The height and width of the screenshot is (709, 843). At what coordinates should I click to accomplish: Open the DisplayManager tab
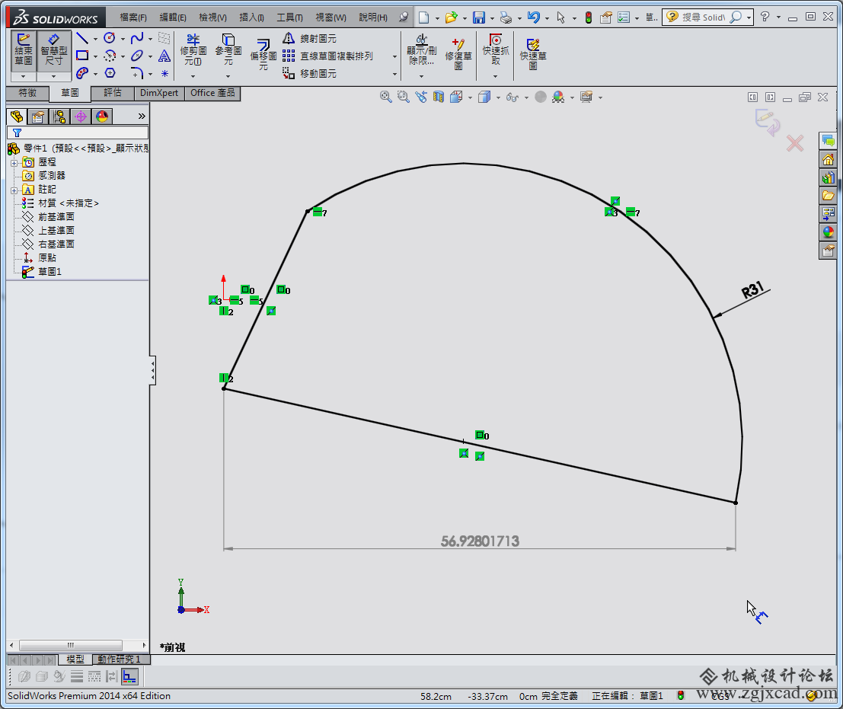tap(101, 117)
